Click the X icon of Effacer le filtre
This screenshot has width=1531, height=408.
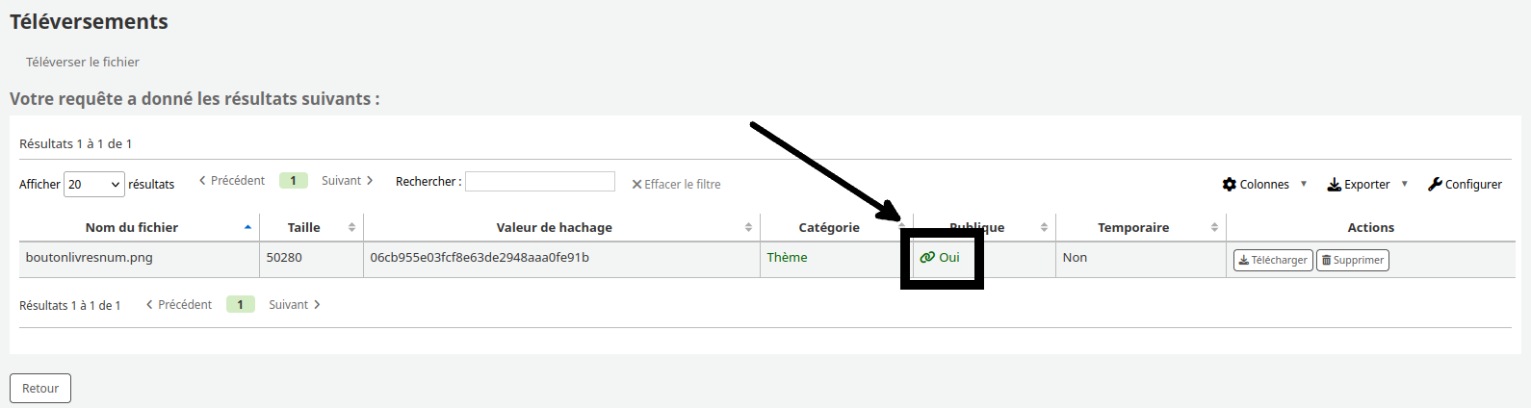pos(636,185)
